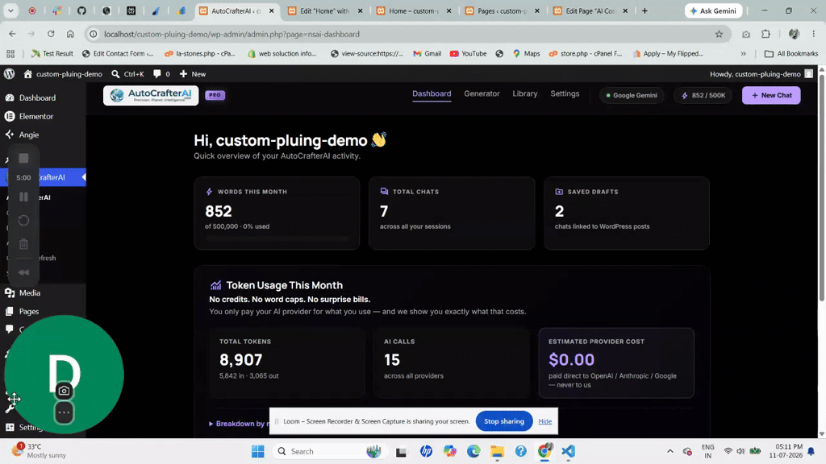
Task: Delete the recording with the Loom trash icon
Action: [x=23, y=243]
